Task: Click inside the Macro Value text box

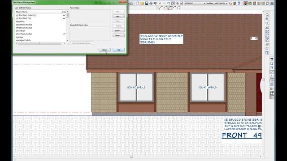Action: click(x=91, y=16)
